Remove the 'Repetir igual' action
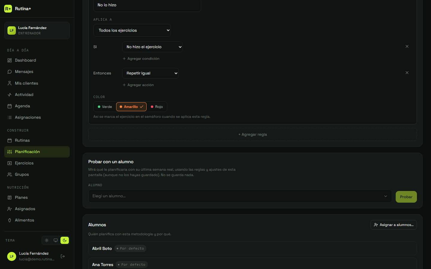This screenshot has width=431, height=269. point(407,73)
